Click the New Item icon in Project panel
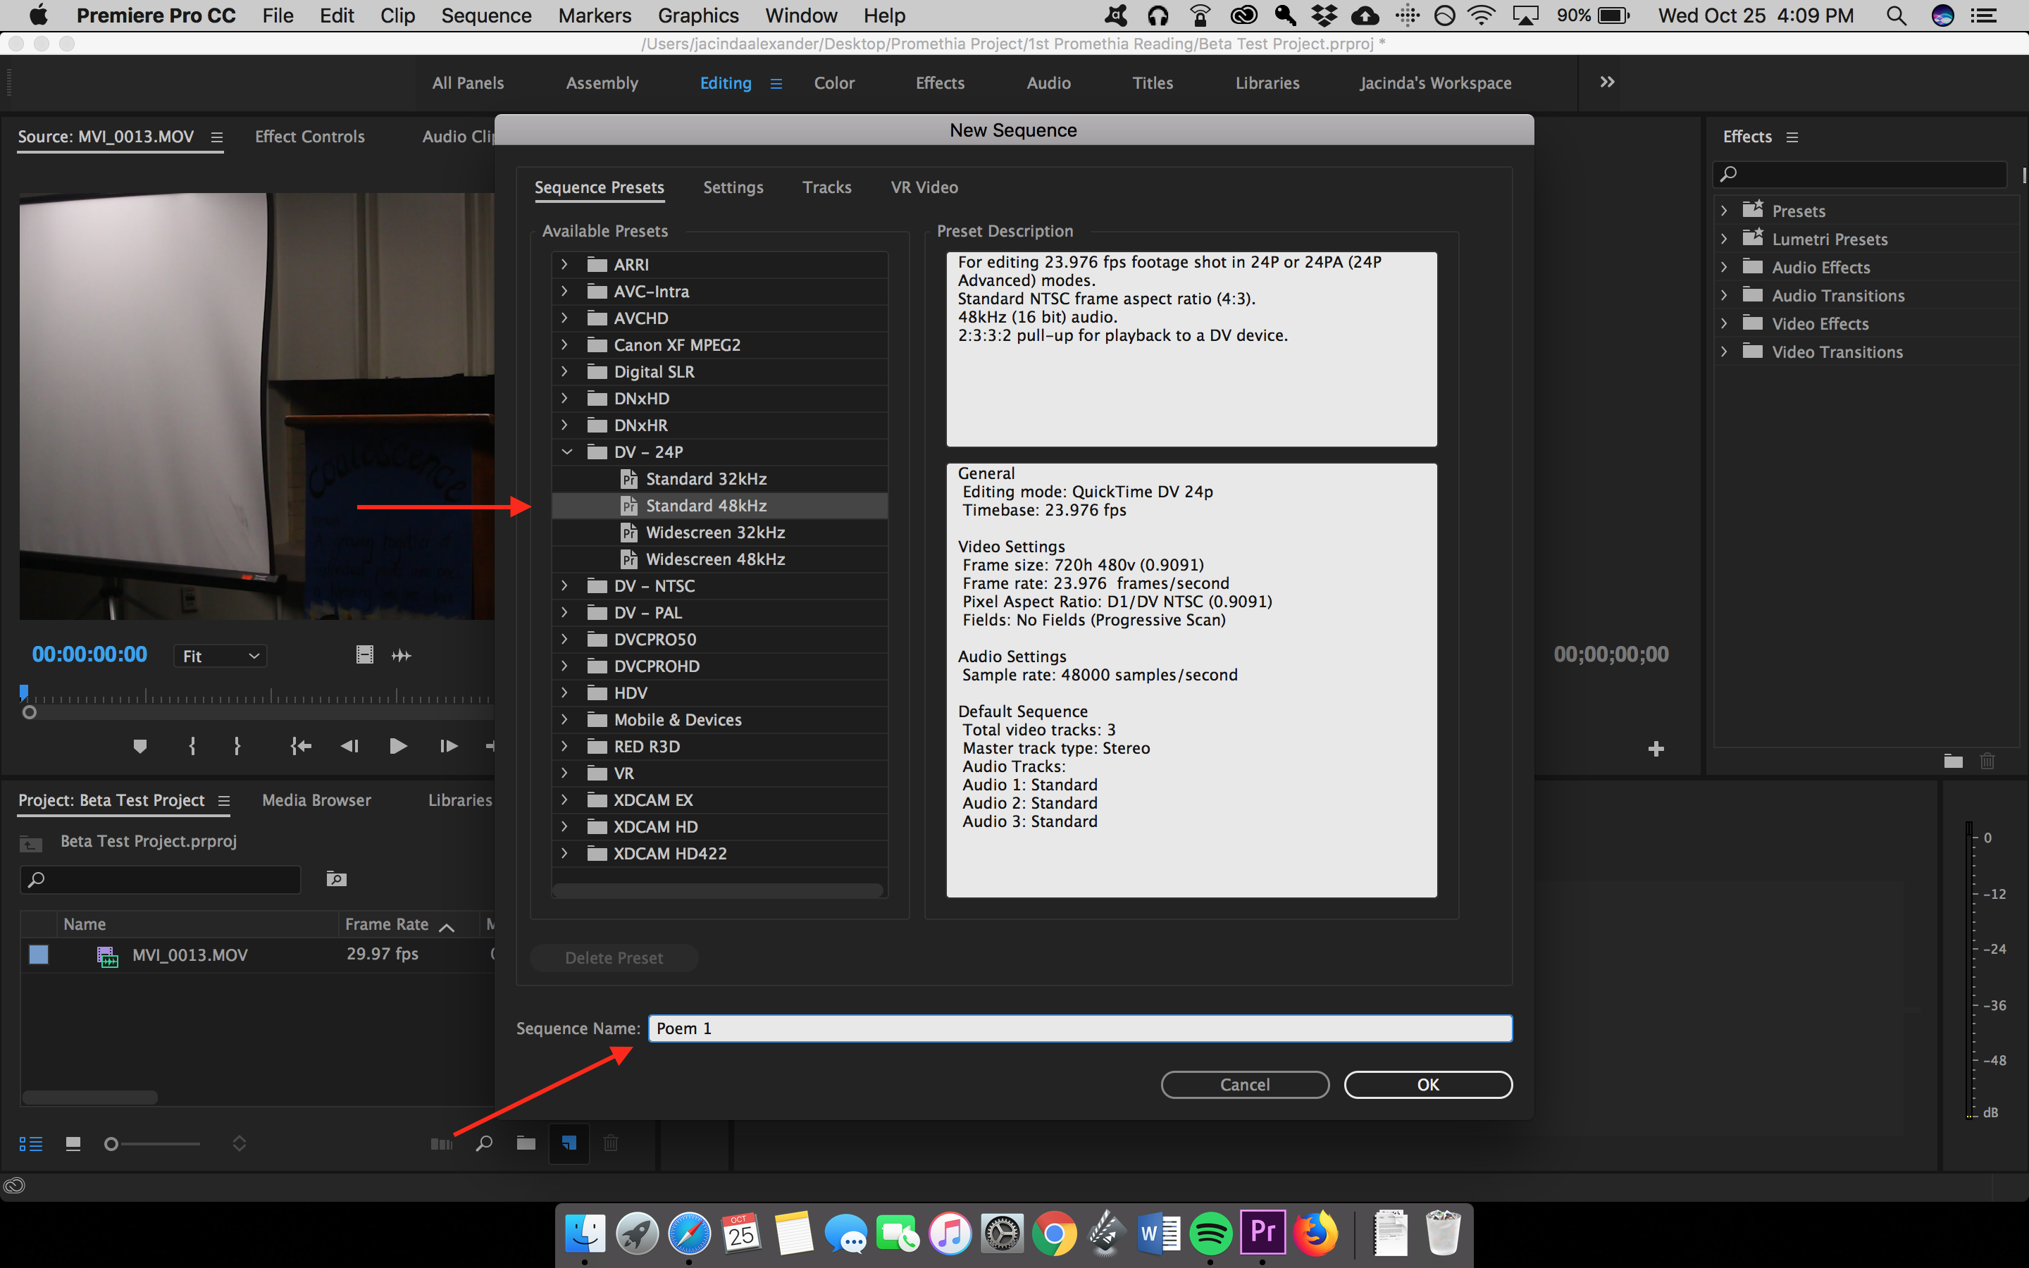The width and height of the screenshot is (2029, 1268). click(x=569, y=1143)
